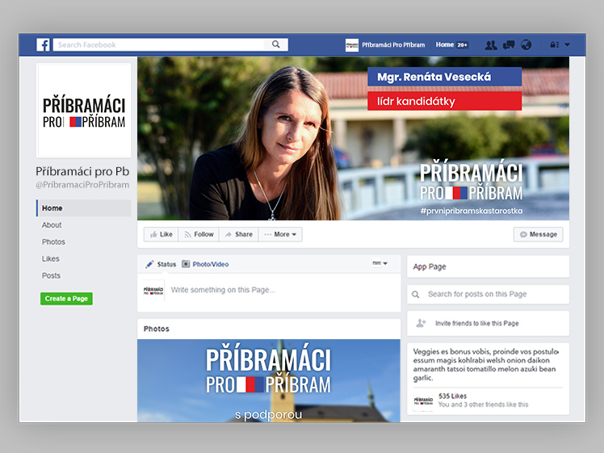Image resolution: width=604 pixels, height=453 pixels.
Task: Click the composer page avatar
Action: click(x=153, y=291)
